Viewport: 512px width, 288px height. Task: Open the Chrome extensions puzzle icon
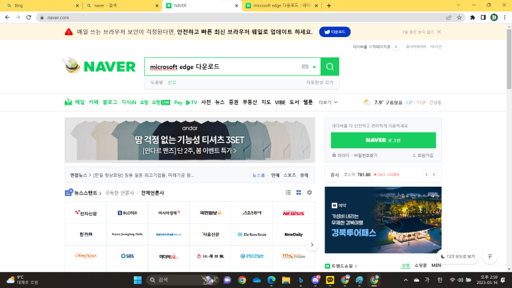click(472, 18)
